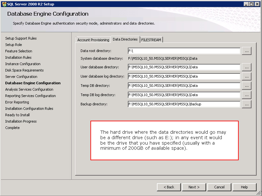Proceed with the Next button

pyautogui.click(x=194, y=187)
